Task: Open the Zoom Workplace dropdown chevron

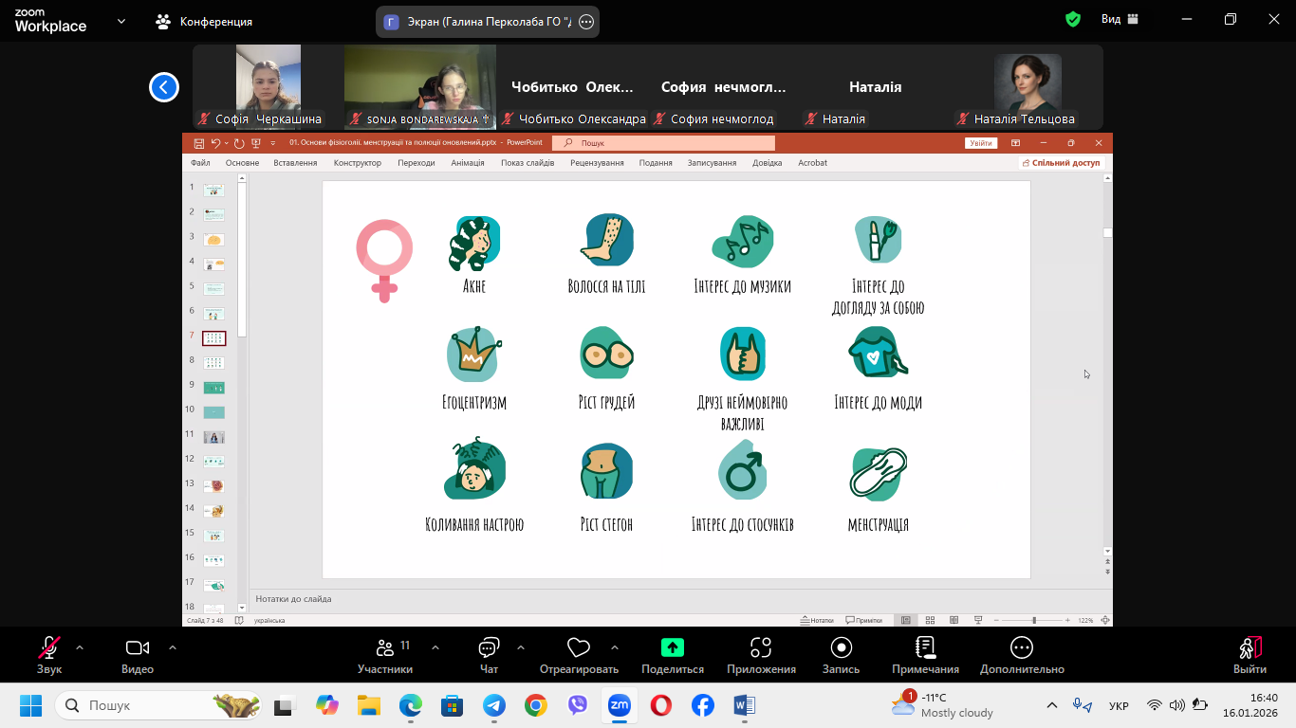Action: click(x=121, y=21)
